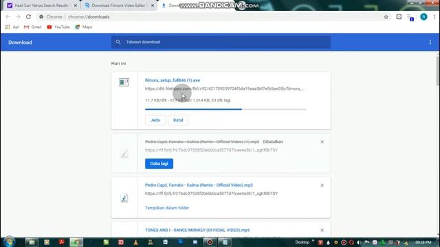
Task: Open the Adobe Reader taskbar icon
Action: coord(61,242)
